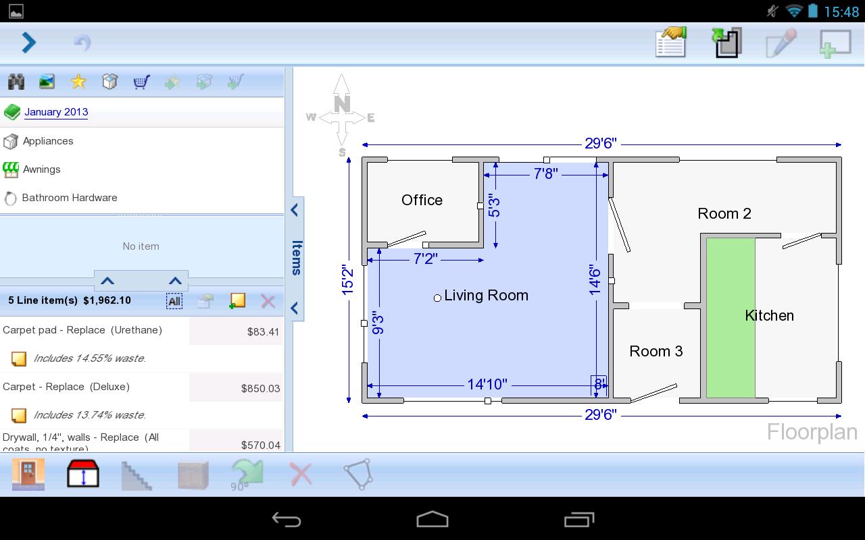Image resolution: width=865 pixels, height=540 pixels.
Task: Select the Appliances category
Action: [x=49, y=141]
